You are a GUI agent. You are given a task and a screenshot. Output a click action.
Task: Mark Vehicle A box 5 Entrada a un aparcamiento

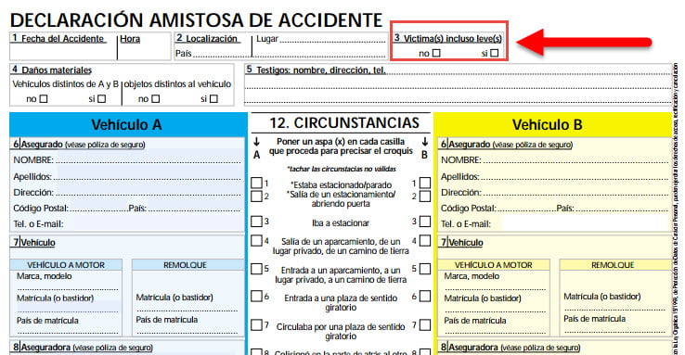tap(257, 269)
